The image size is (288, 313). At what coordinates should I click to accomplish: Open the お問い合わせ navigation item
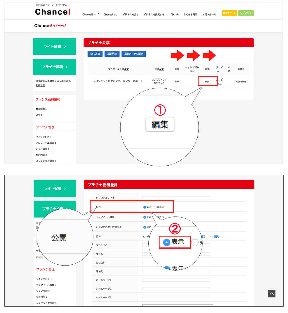(209, 15)
